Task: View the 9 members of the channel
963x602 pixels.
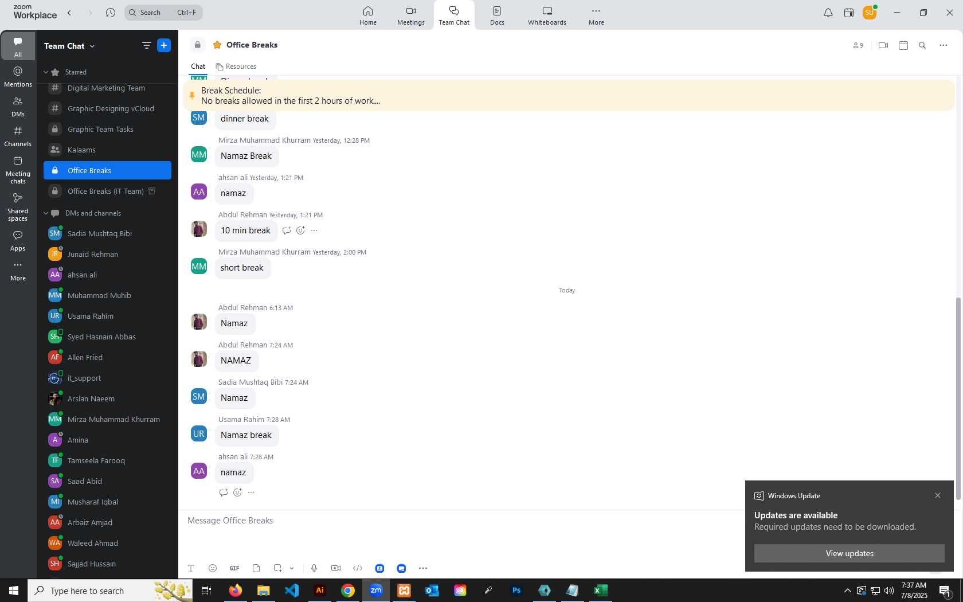Action: (x=858, y=45)
